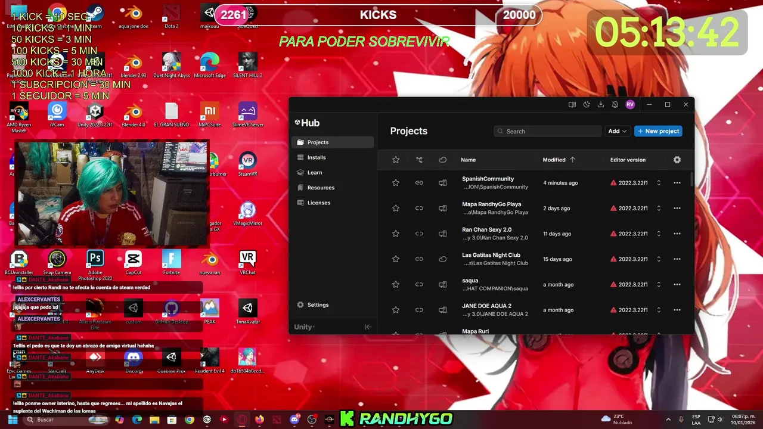This screenshot has height=429, width=763.
Task: Favorite the SpanishCommunity project with its star
Action: (x=396, y=183)
